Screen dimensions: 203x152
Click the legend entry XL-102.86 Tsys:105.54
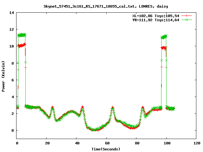pyautogui.click(x=156, y=16)
